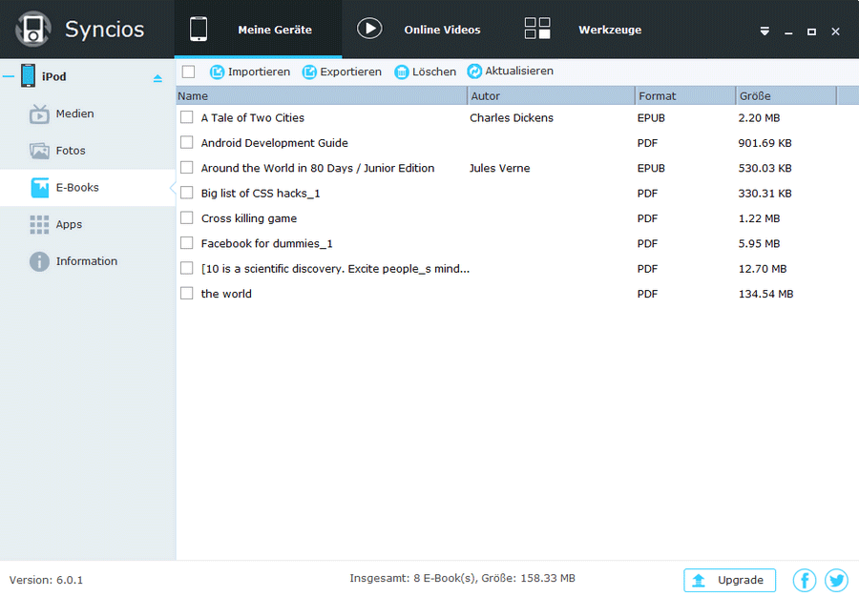Screen dimensions: 859x597
Task: Click the Löschen button label
Action: click(434, 72)
